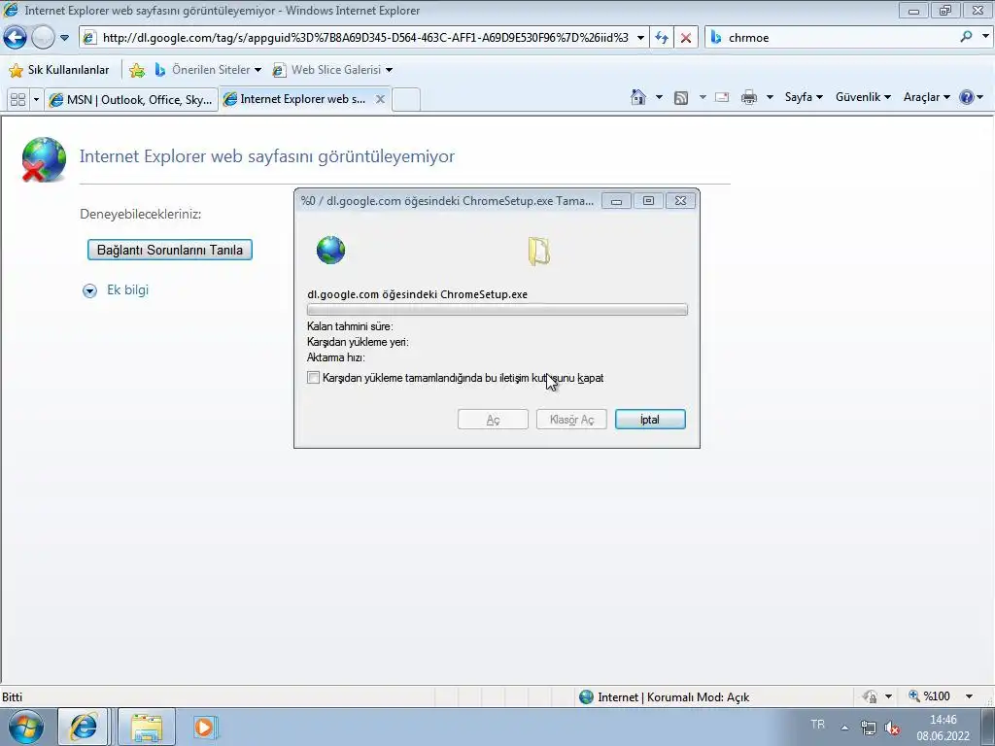Show hidden tray icons arrow
This screenshot has height=746, width=995.
pos(844,728)
